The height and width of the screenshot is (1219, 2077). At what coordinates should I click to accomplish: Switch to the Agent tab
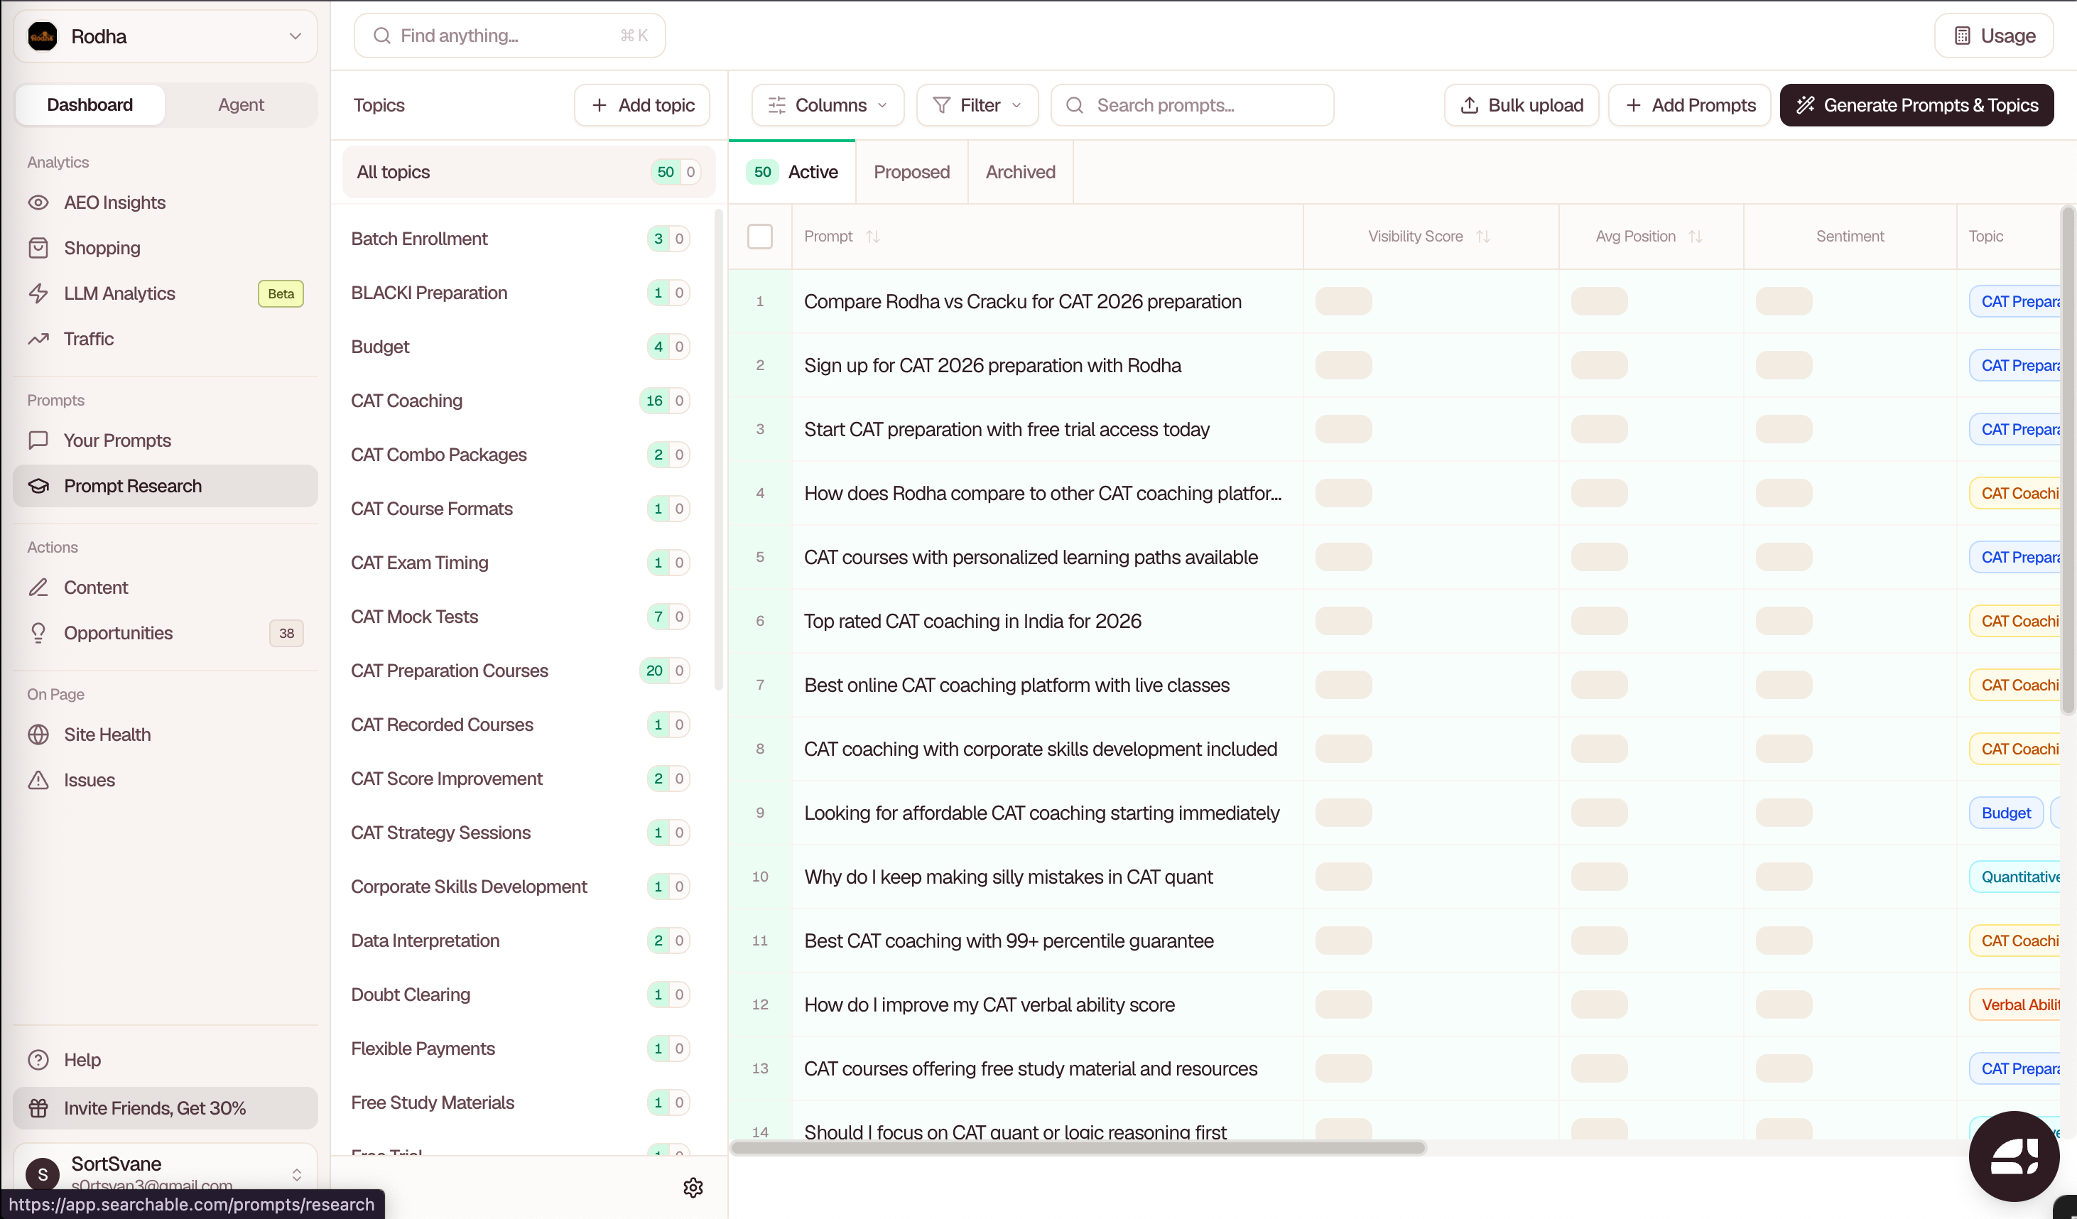point(241,104)
